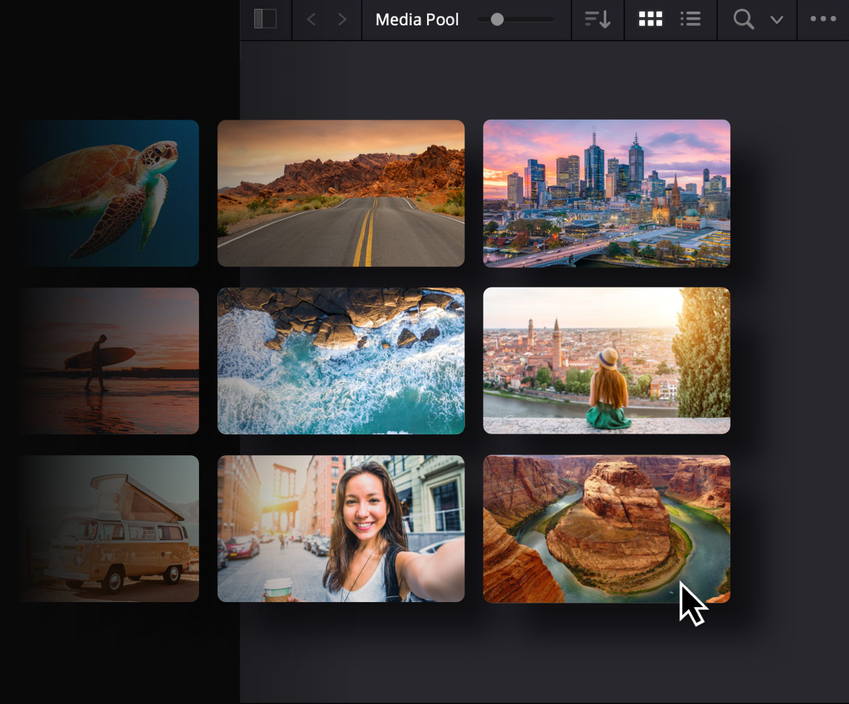Select the city skyline sunset clip
This screenshot has height=704, width=849.
[606, 192]
